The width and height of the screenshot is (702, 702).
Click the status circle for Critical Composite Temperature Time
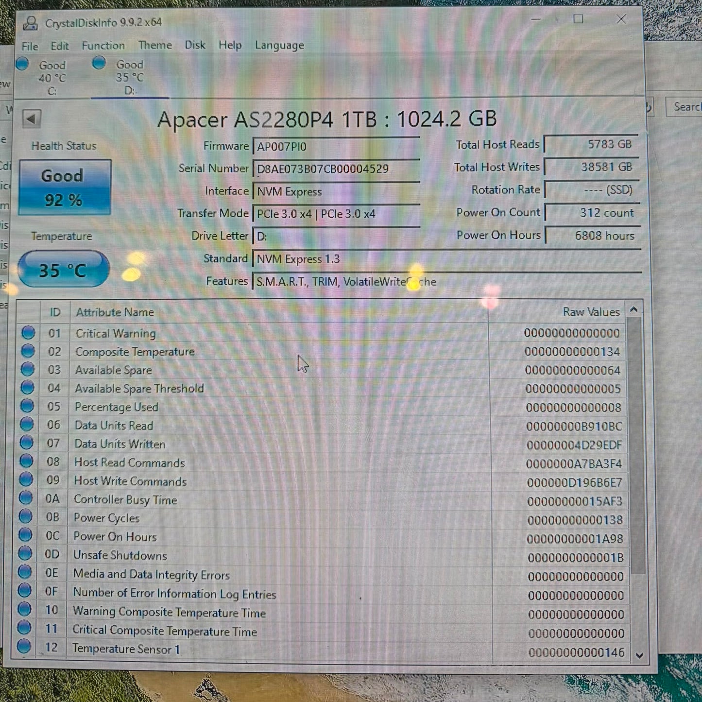click(x=24, y=628)
